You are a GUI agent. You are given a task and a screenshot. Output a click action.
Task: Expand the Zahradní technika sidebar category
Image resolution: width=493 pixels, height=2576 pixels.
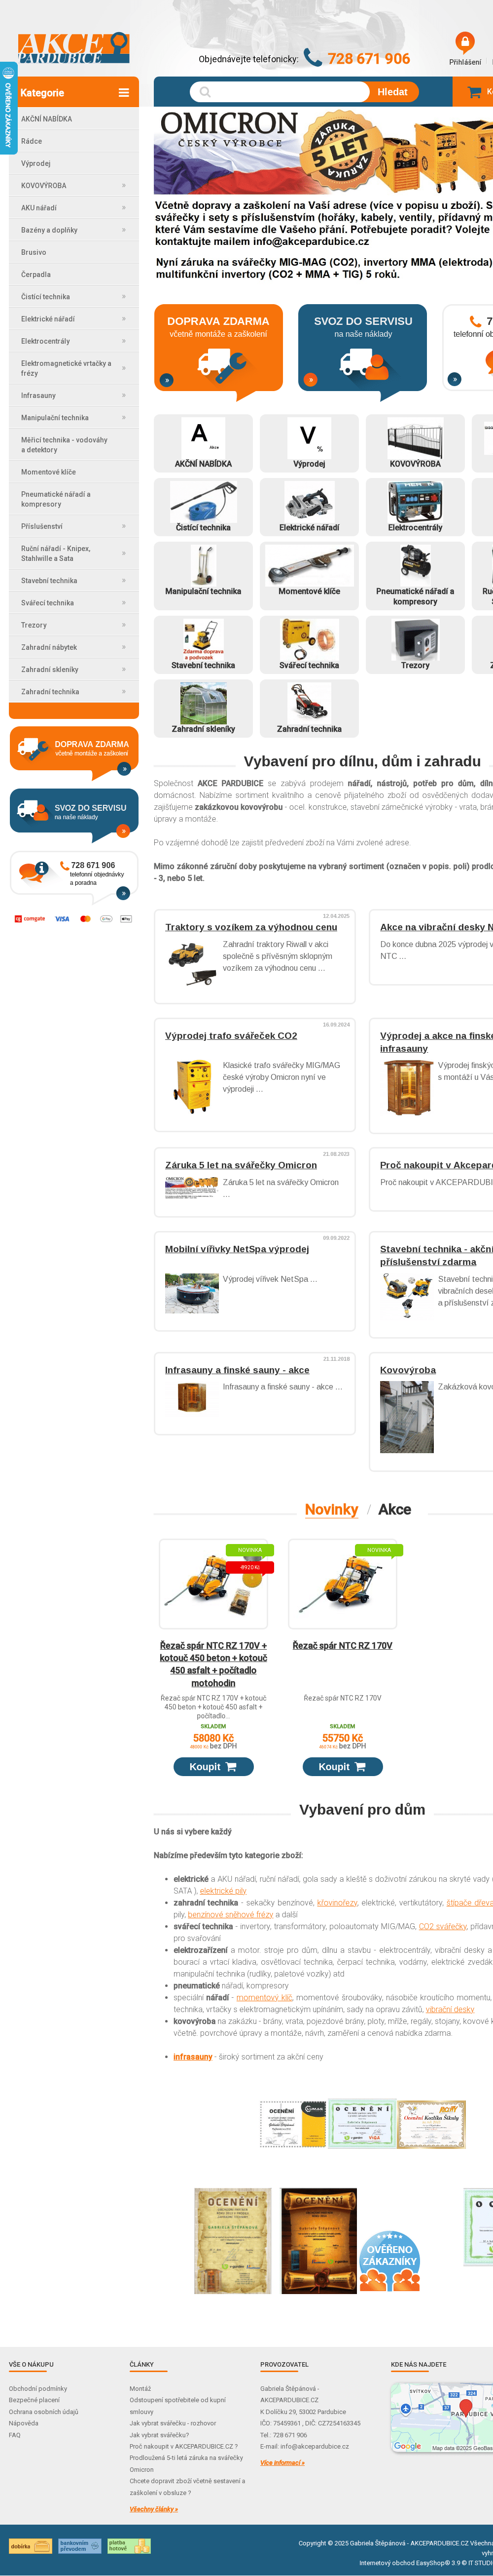coord(124,692)
